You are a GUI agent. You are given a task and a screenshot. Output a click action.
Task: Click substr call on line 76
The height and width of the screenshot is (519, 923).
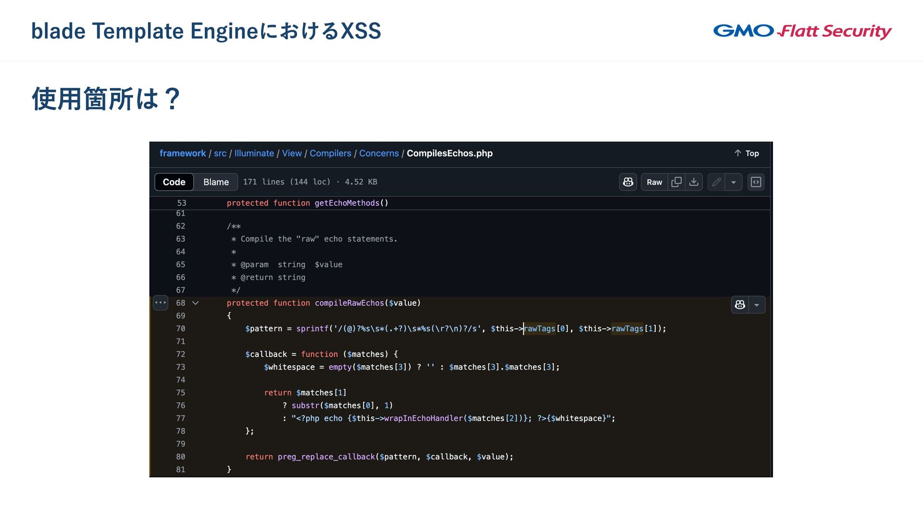[305, 406]
